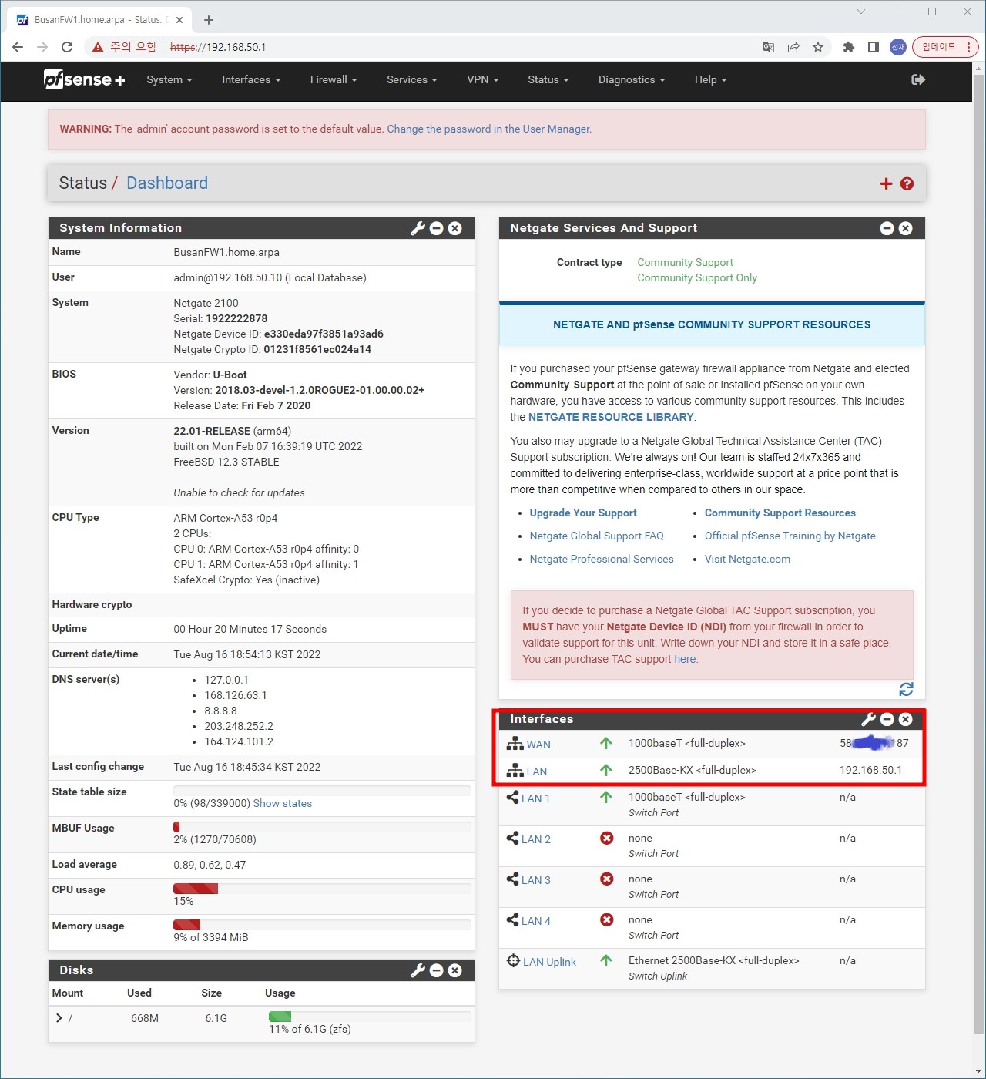Minimize the Disks widget
986x1079 pixels.
tap(436, 970)
